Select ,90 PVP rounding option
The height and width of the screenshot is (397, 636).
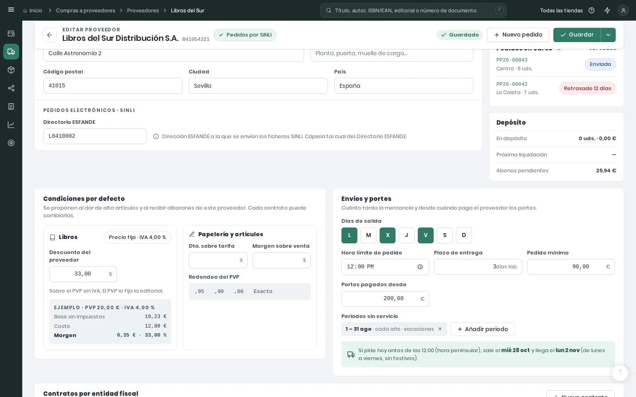pos(219,291)
